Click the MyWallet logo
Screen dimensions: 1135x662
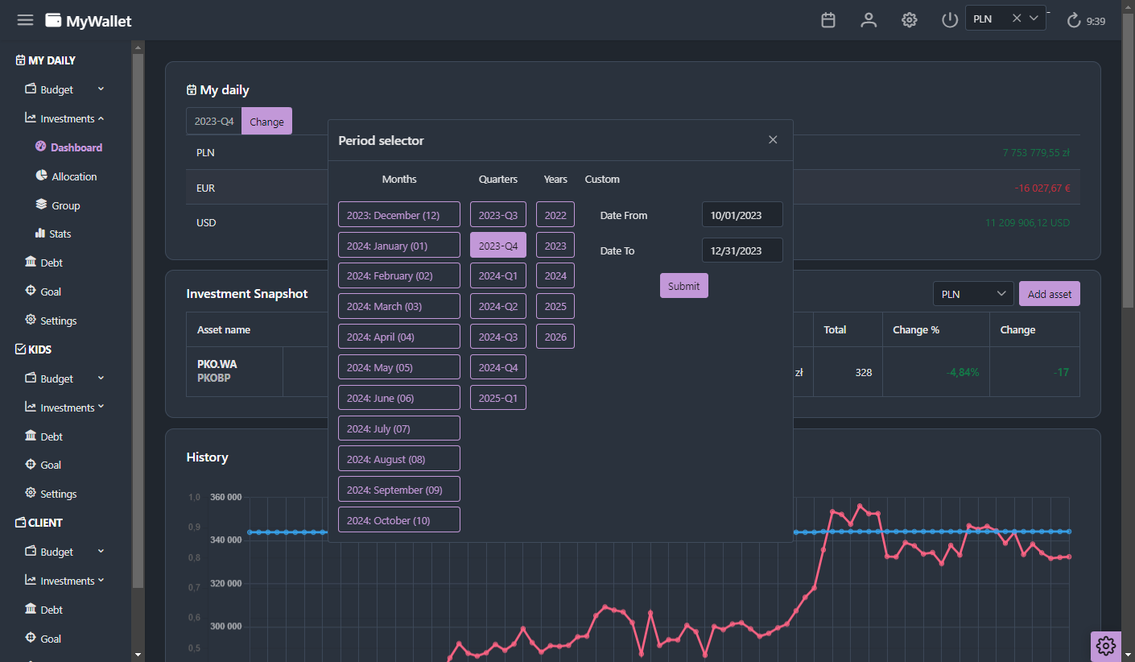tap(89, 21)
